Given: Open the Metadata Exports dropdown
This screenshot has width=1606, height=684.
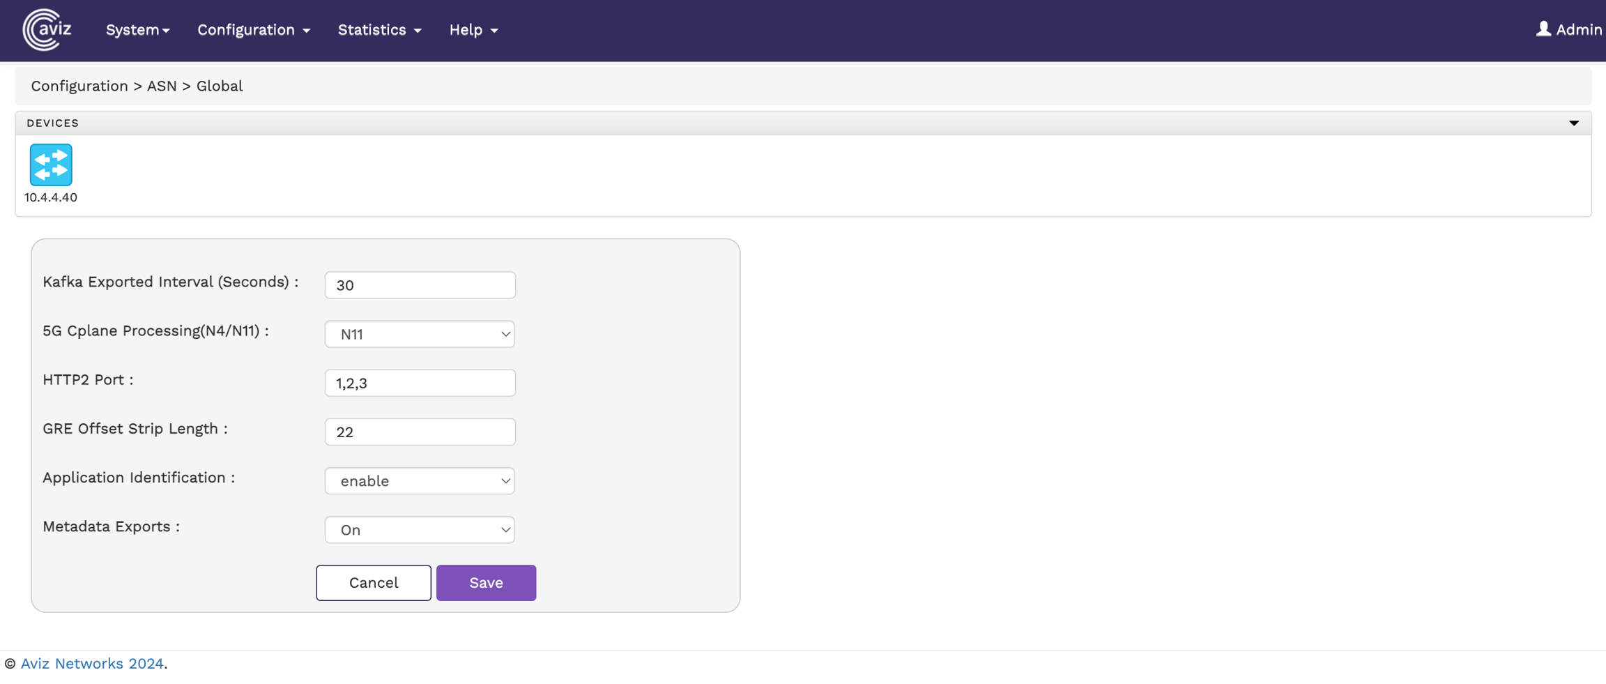Looking at the screenshot, I should pyautogui.click(x=420, y=530).
